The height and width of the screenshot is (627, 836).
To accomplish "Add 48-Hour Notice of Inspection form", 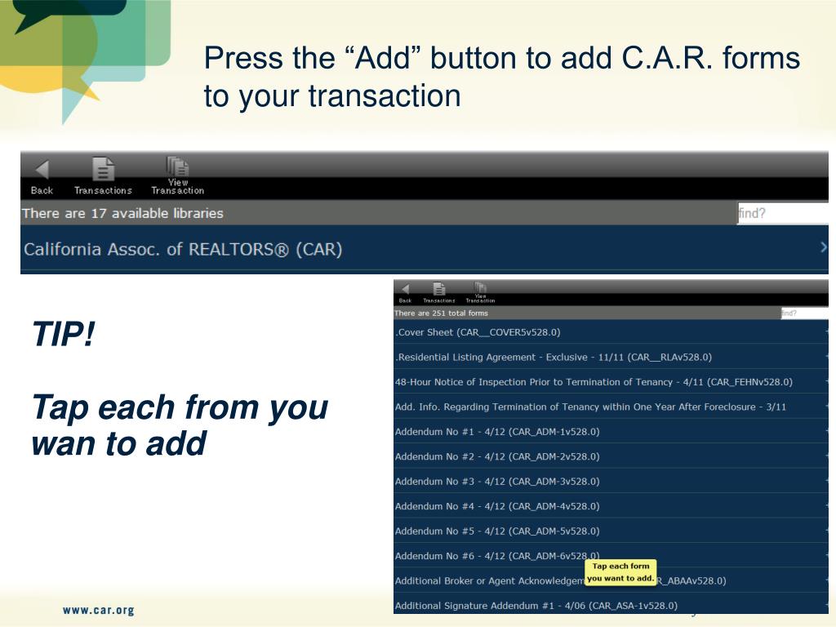I will pos(611,382).
